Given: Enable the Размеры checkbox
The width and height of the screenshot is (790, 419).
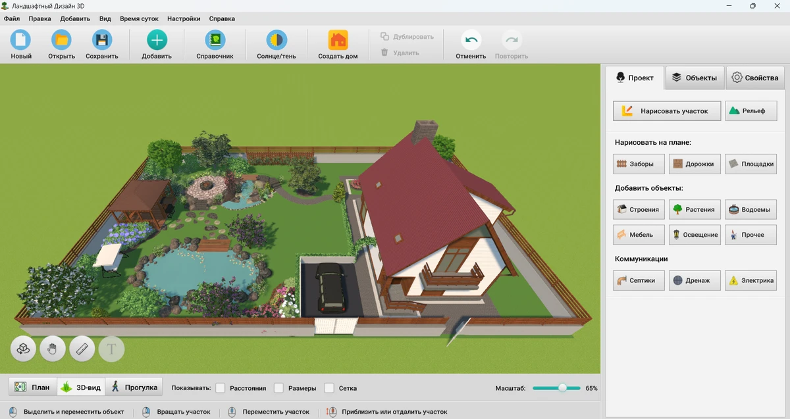Looking at the screenshot, I should click(278, 388).
